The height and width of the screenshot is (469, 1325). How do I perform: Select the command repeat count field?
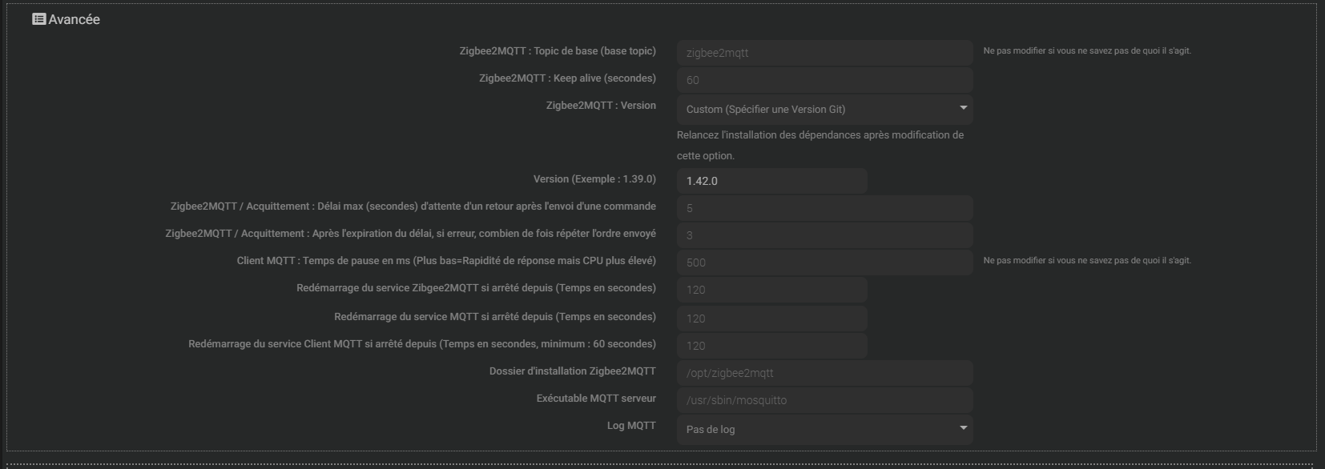pos(824,235)
